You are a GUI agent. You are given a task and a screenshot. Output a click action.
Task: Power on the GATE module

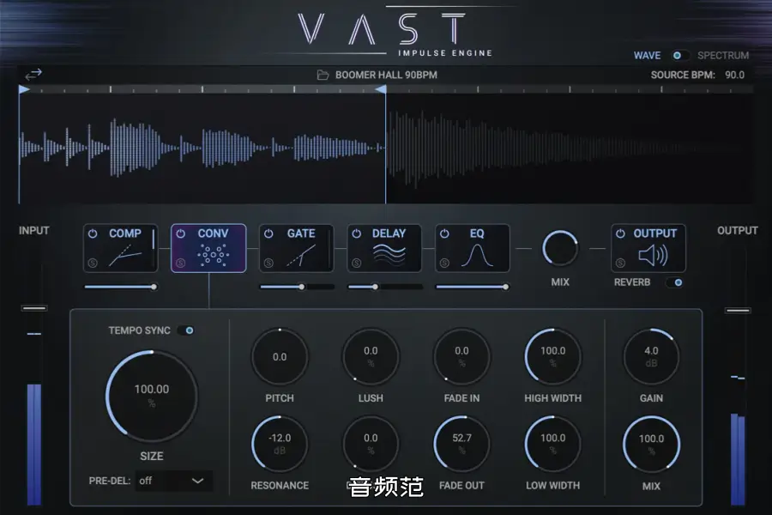268,233
